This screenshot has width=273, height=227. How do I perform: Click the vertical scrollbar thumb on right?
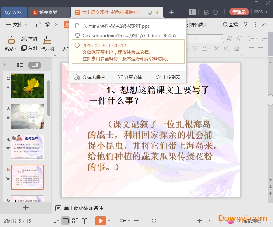point(270,100)
